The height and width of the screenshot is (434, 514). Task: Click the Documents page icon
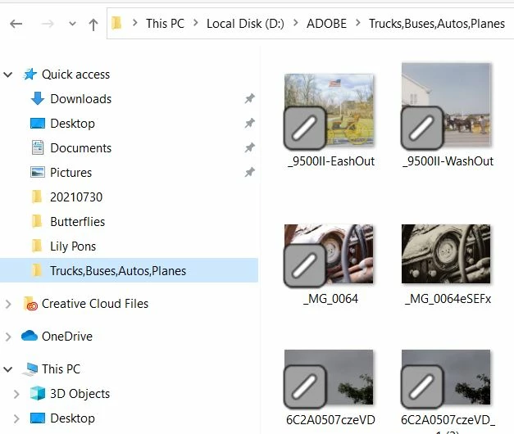(38, 147)
